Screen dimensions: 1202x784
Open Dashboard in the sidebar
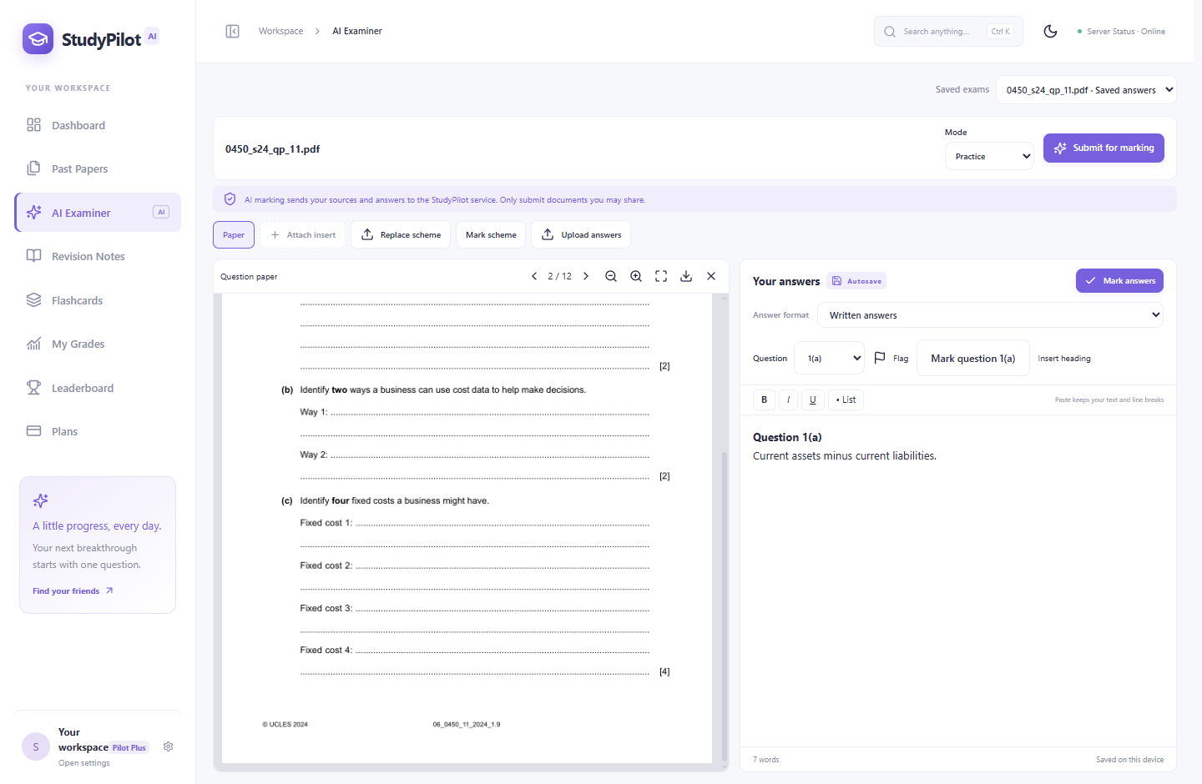tap(98, 125)
